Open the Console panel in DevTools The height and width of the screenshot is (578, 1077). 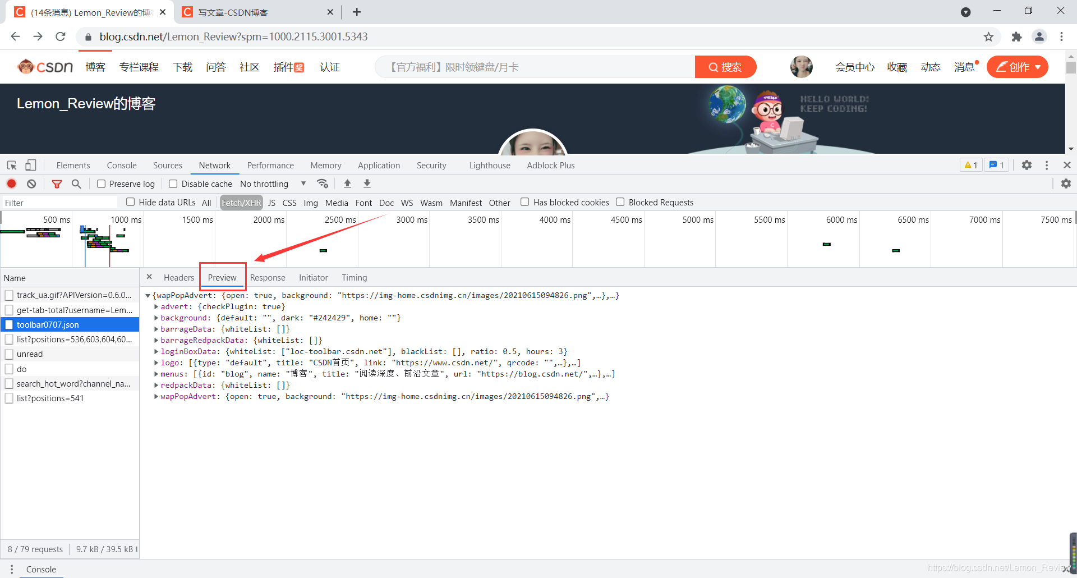point(121,165)
